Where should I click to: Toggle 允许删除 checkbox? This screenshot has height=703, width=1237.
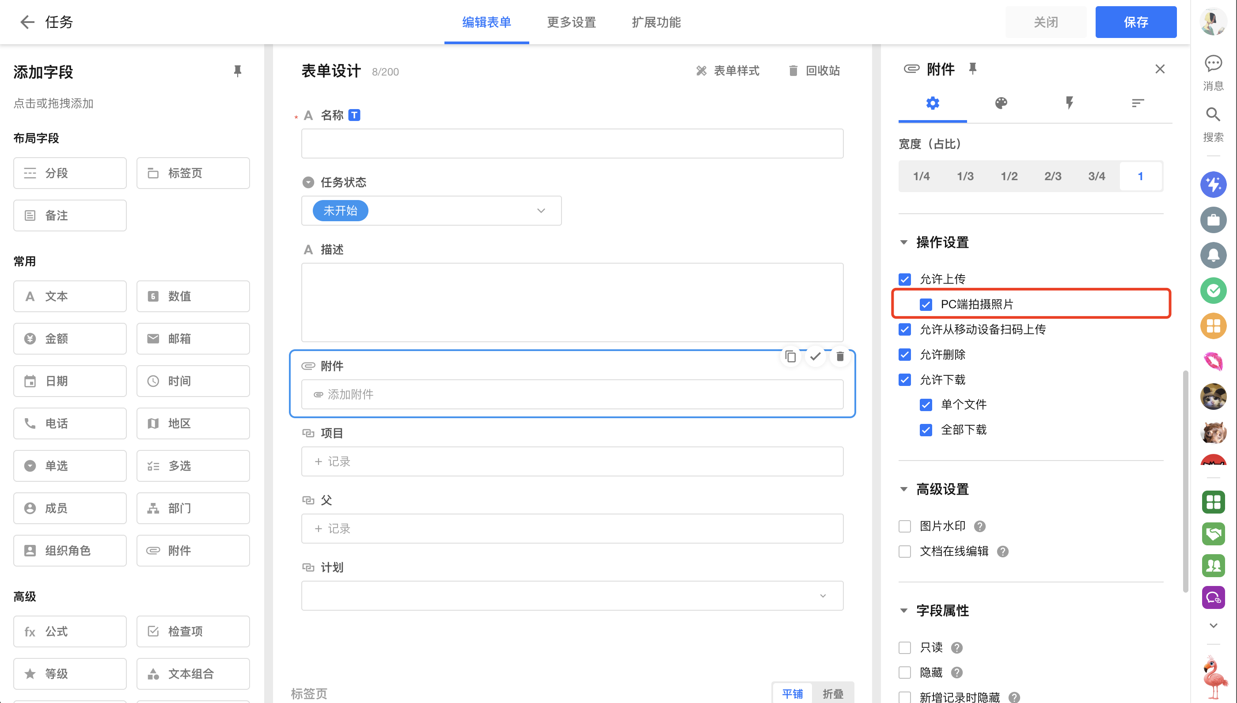pos(905,355)
